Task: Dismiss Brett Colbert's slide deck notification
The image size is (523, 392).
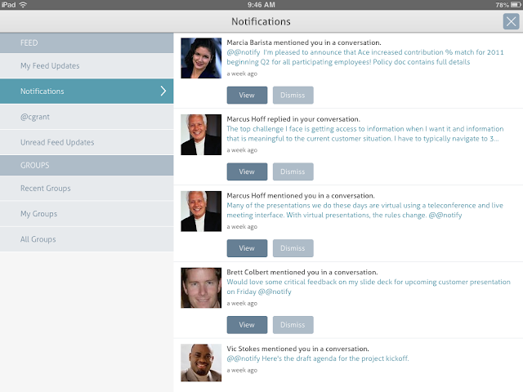Action: click(293, 325)
